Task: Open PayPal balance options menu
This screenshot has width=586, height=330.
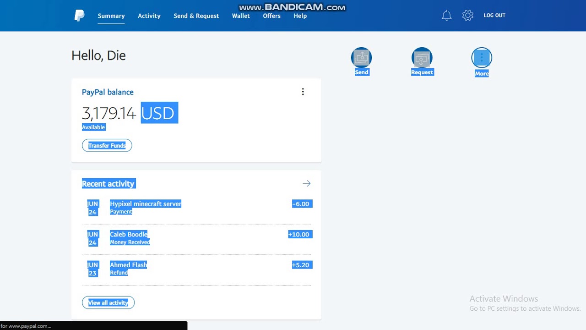Action: click(x=303, y=92)
